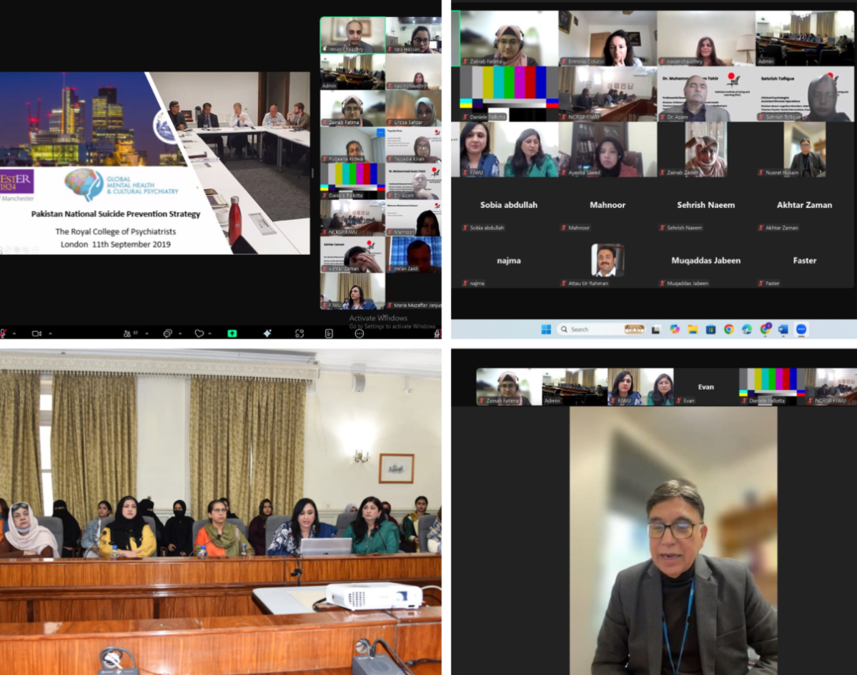Open the heart Reactions icon
Screen dimensions: 857x675
[x=199, y=333]
